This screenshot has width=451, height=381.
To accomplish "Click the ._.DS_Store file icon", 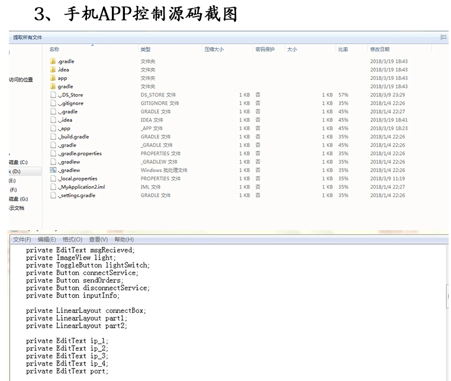I will tap(53, 95).
